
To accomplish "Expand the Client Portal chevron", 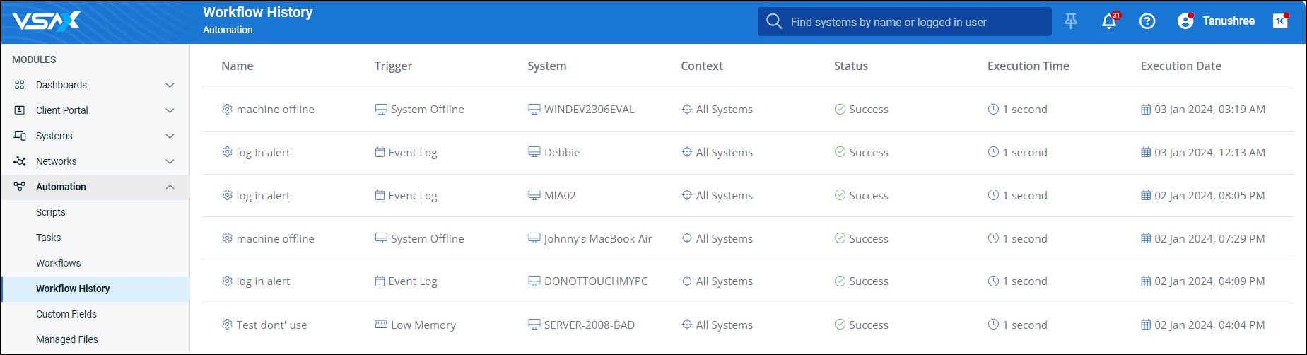I will point(170,110).
